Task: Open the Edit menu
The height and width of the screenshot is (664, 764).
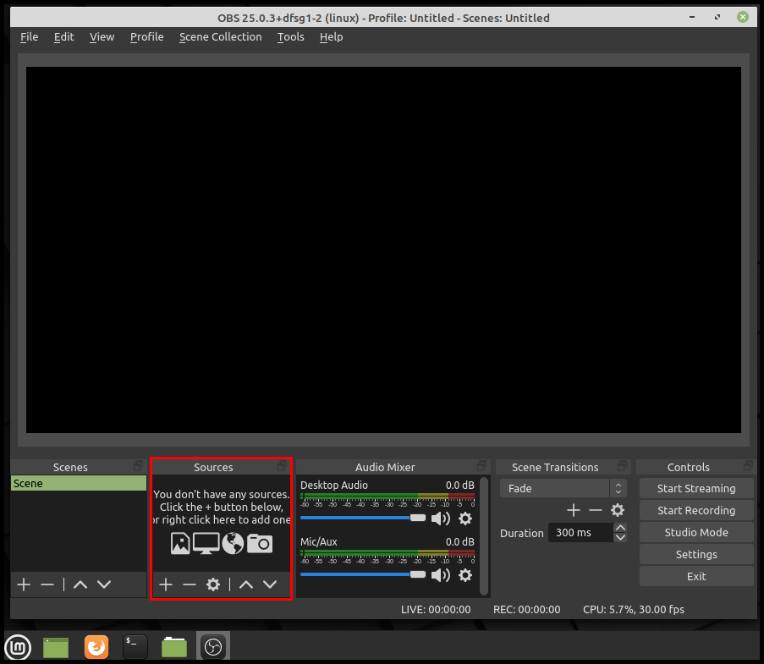Action: coord(63,37)
